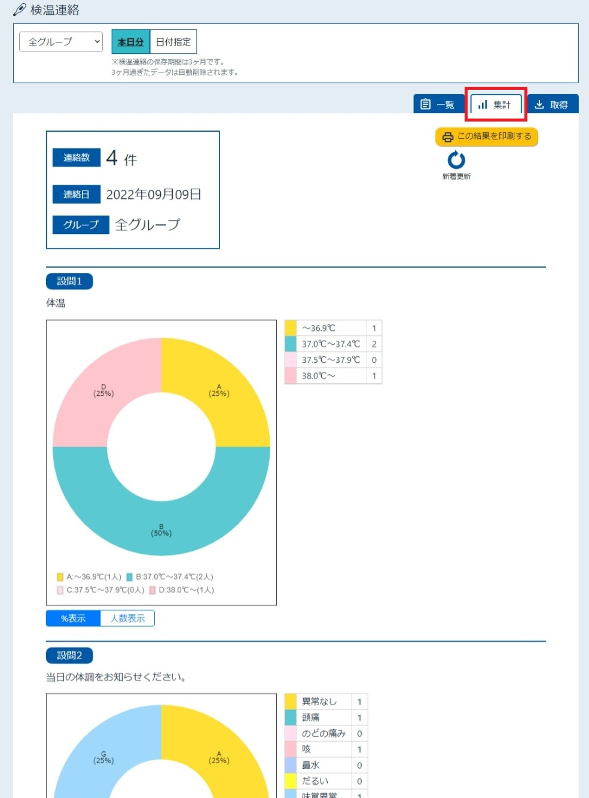Toggle legend item D:38.0℃~ in chart
Image resolution: width=589 pixels, height=798 pixels.
182,590
